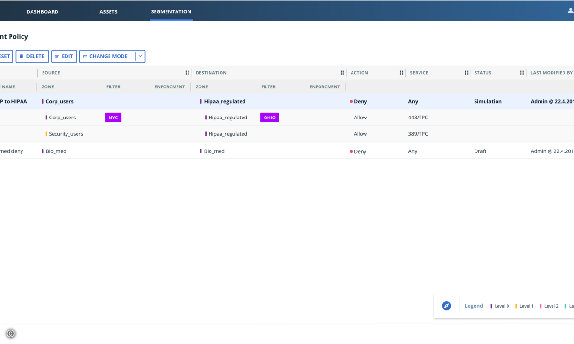Click Admin entry in the Draft row
Screen dimensions: 574x344
click(552, 151)
